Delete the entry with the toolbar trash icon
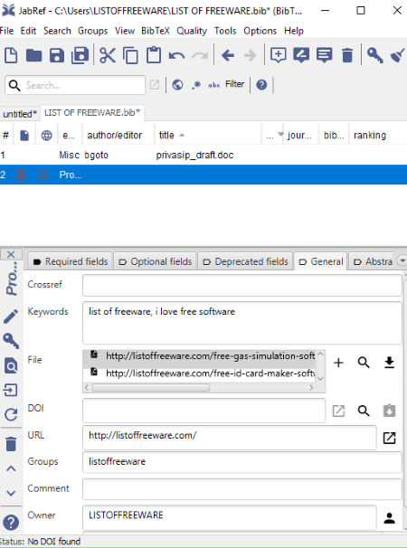The image size is (407, 548). coord(347,55)
